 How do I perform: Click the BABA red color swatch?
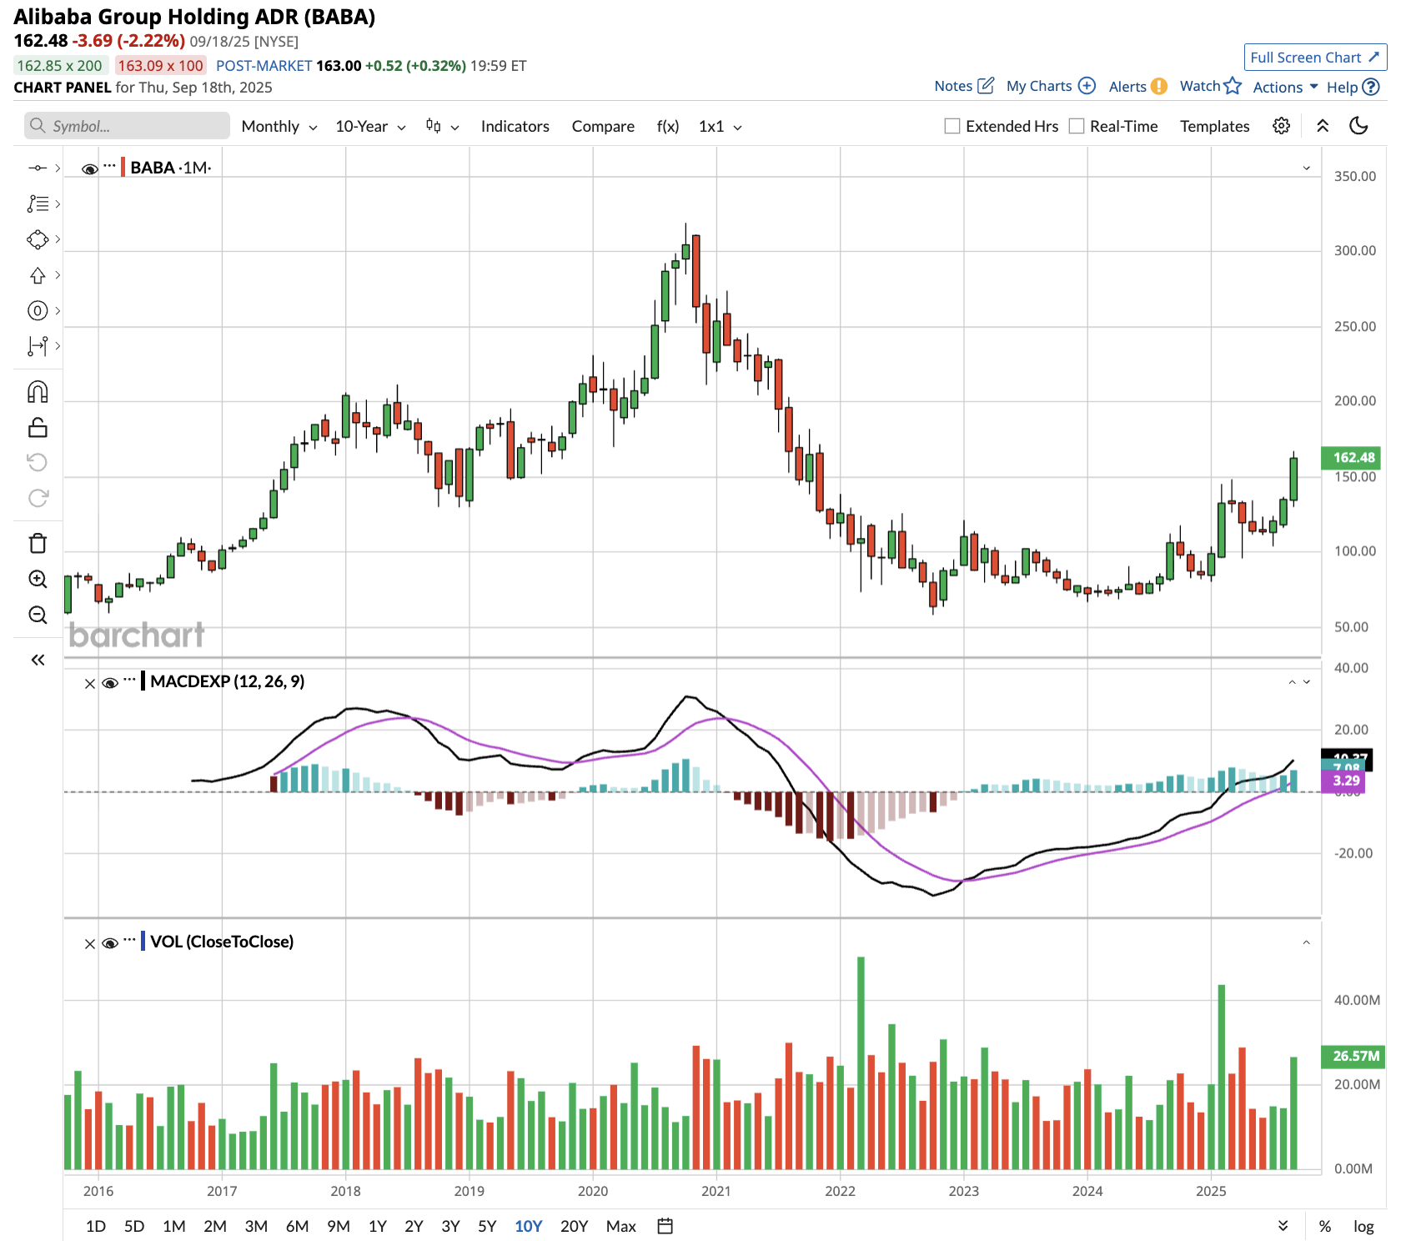pos(123,168)
